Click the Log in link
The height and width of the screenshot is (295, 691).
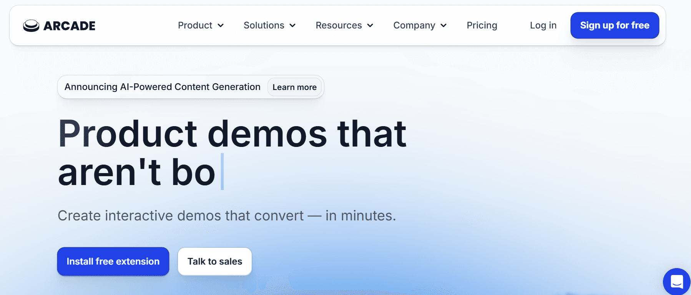pyautogui.click(x=543, y=25)
